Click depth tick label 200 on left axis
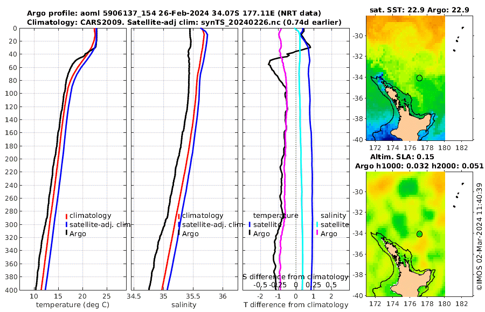Viewport: 485px width, 312px height. pyautogui.click(x=11, y=159)
